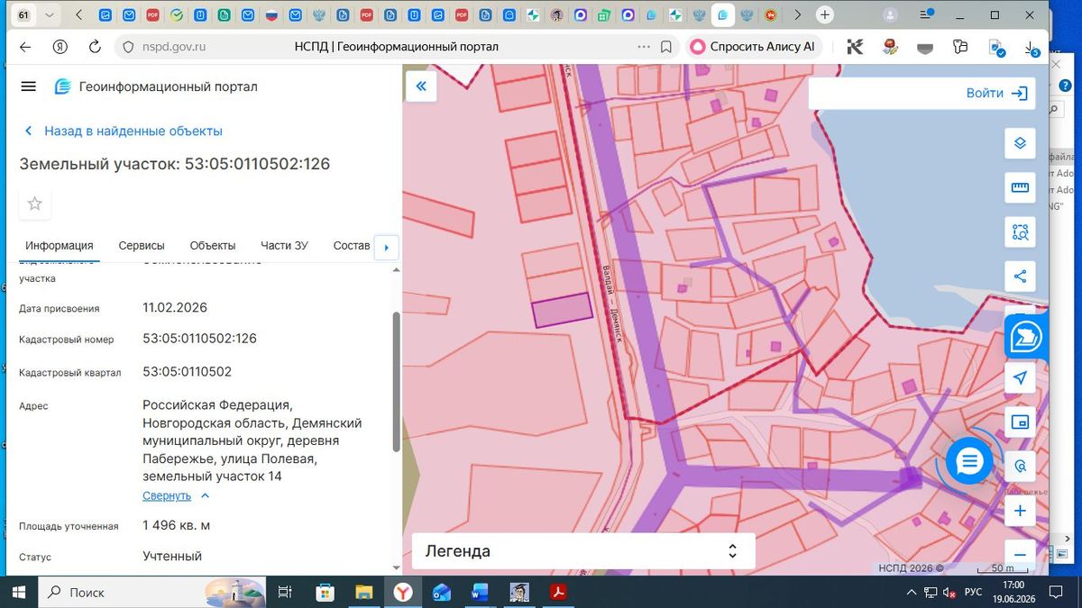
Task: Expand the Легенда dropdown
Action: coord(582,551)
